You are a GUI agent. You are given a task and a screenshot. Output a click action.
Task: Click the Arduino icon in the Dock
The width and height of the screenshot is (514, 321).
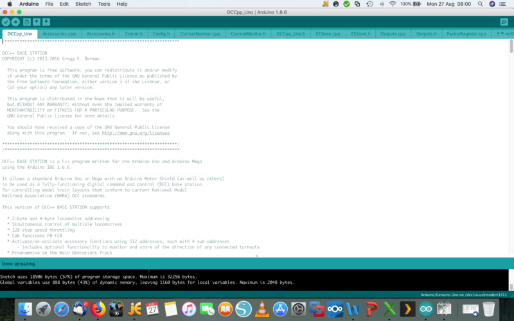[x=426, y=309]
